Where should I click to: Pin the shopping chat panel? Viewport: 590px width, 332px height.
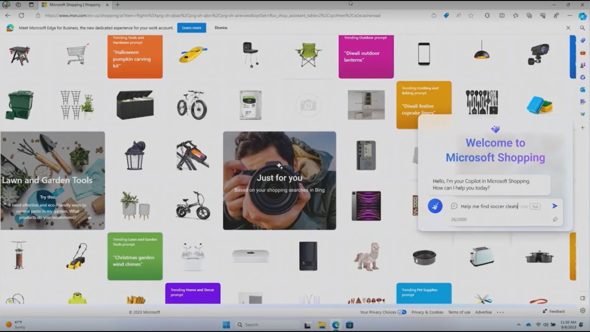click(x=555, y=219)
